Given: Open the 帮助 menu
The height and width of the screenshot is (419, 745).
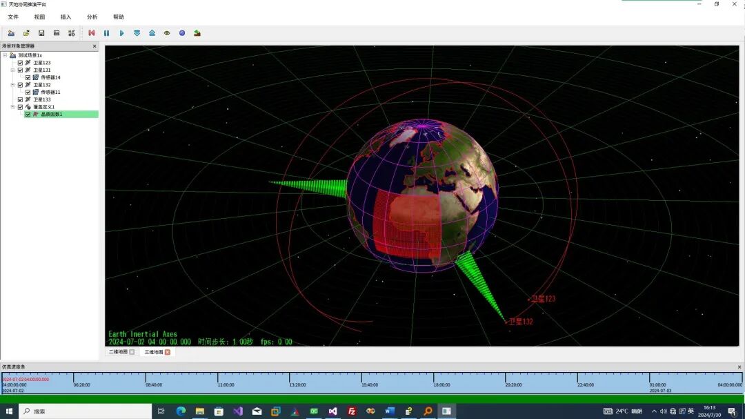Looking at the screenshot, I should (x=119, y=17).
